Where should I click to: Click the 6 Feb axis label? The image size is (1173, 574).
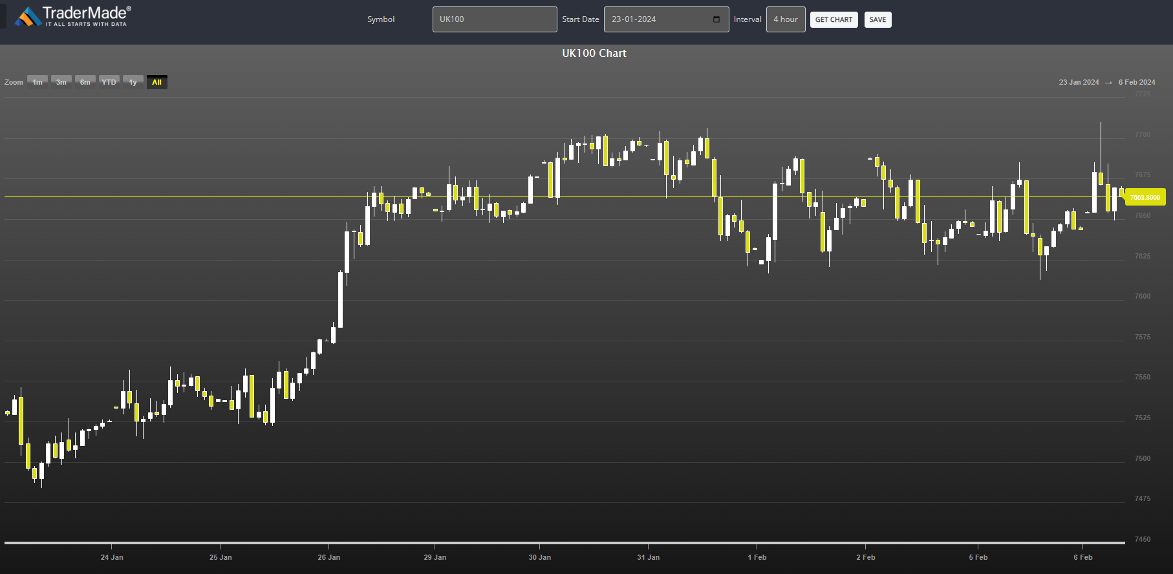[1083, 557]
